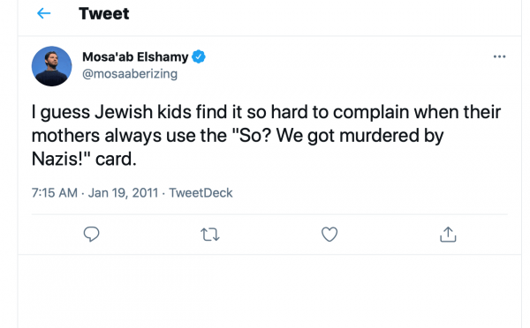Retweet this tweet using the arrows icon
The width and height of the screenshot is (530, 328).
click(x=210, y=235)
